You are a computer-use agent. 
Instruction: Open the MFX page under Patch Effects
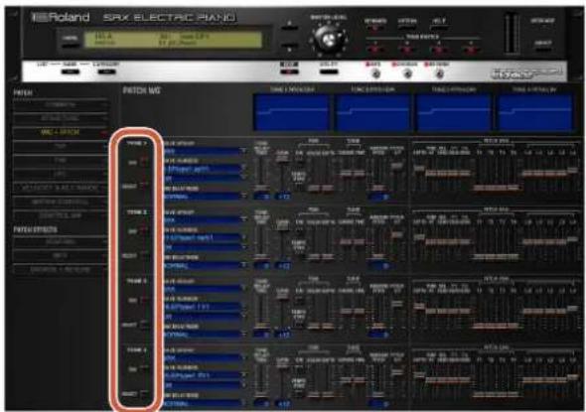click(x=60, y=255)
